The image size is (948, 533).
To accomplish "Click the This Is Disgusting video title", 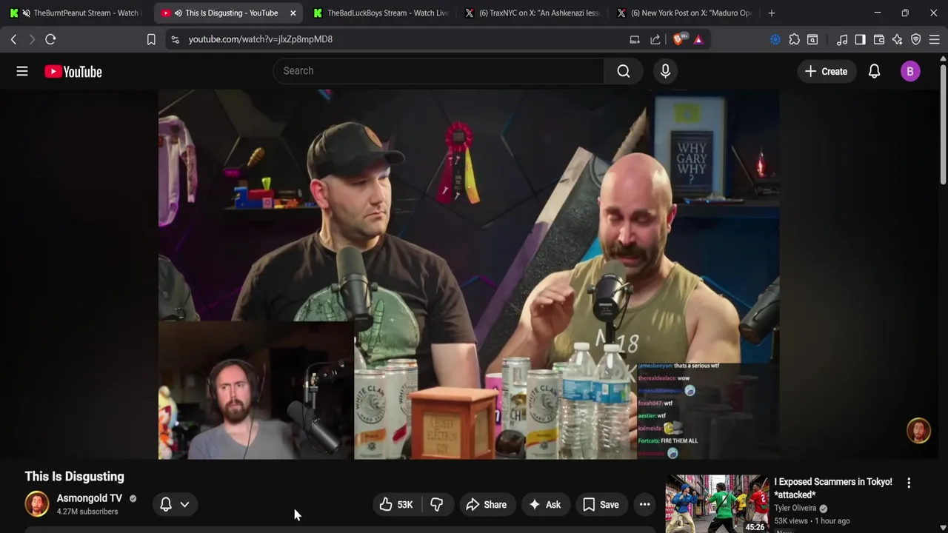I will click(74, 477).
